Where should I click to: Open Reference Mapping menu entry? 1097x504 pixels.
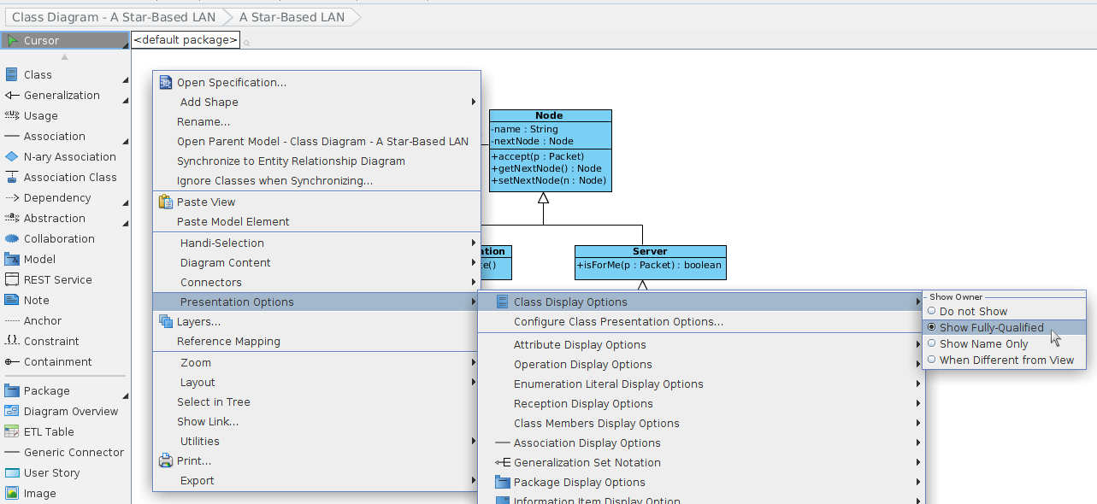click(x=316, y=341)
